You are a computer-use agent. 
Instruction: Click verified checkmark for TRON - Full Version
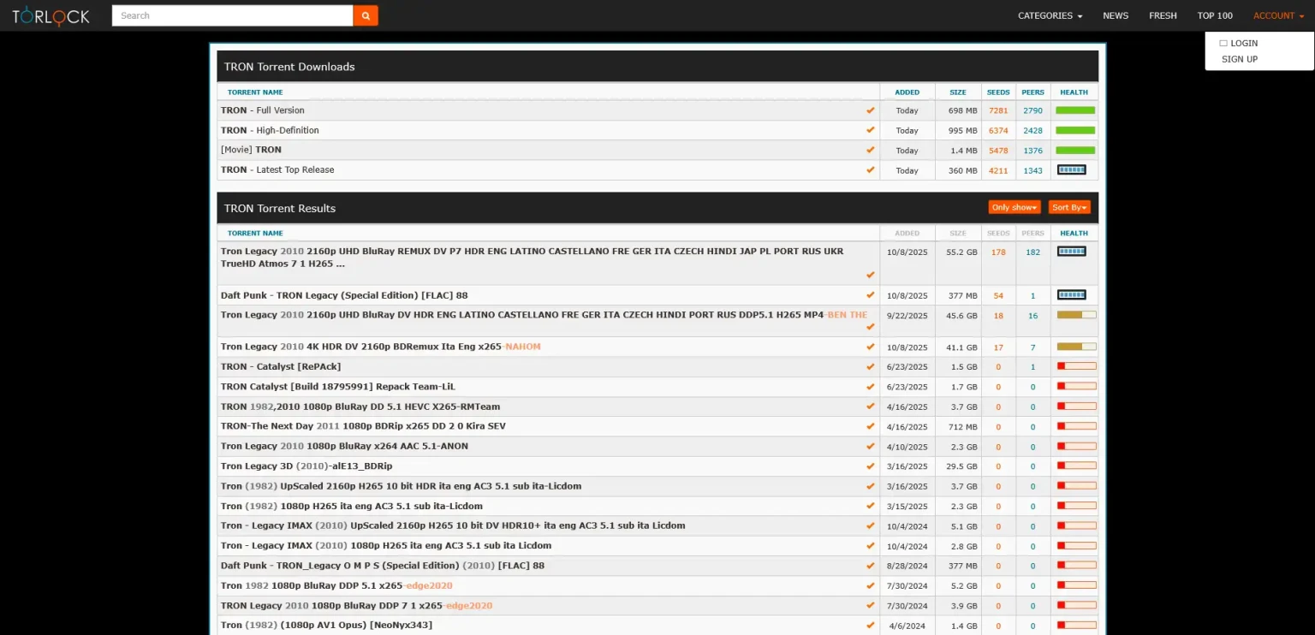click(x=871, y=110)
